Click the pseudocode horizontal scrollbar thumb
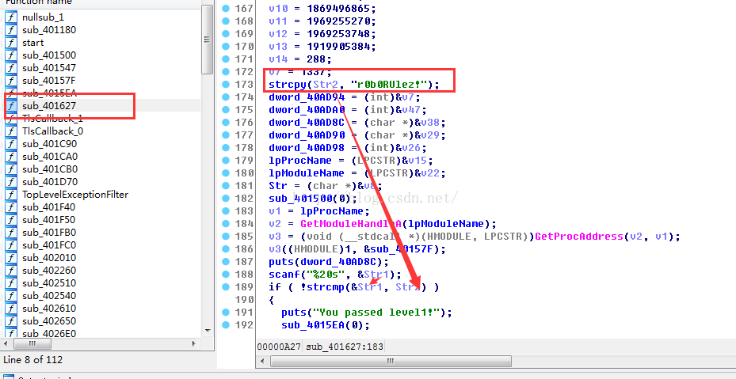 391,362
